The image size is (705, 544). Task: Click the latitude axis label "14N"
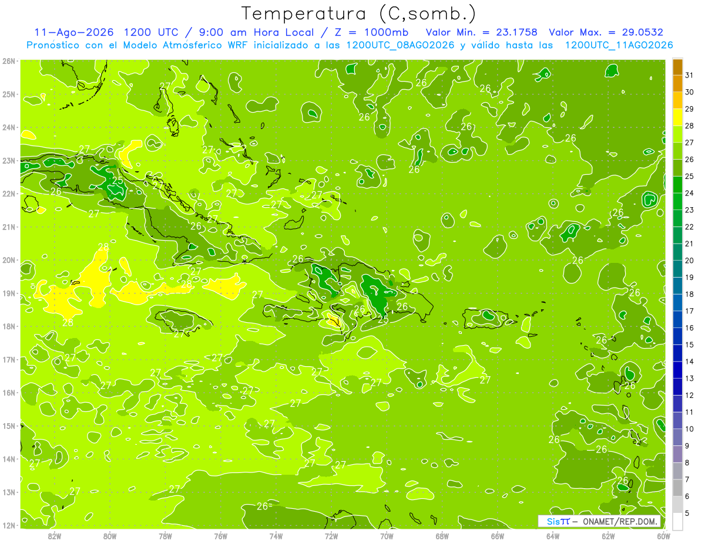8,459
